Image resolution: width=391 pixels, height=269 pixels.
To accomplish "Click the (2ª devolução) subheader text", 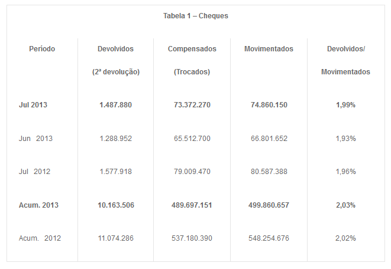I will coord(116,72).
